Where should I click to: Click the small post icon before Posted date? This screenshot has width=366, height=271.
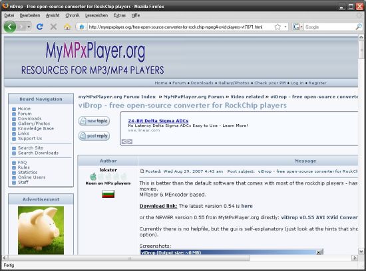142,171
